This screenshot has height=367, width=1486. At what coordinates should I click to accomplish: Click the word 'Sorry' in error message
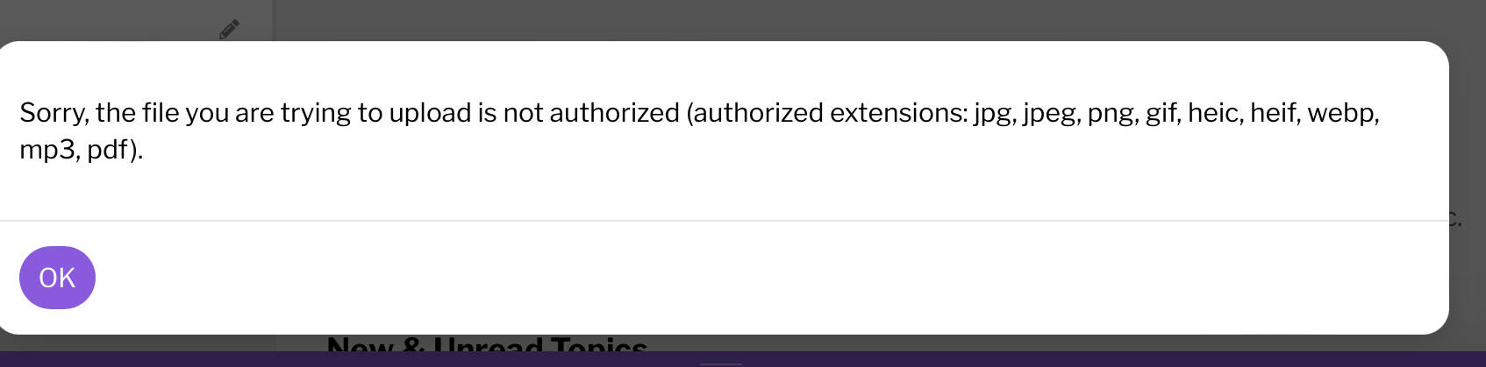[x=52, y=113]
